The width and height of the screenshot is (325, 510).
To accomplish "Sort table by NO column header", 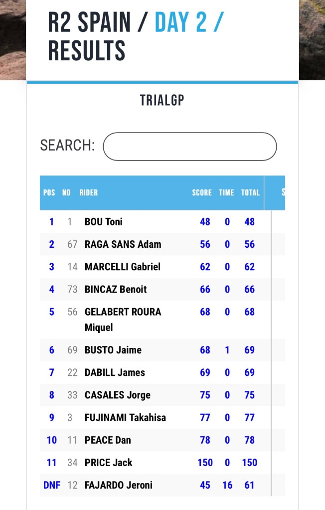I will 66,192.
